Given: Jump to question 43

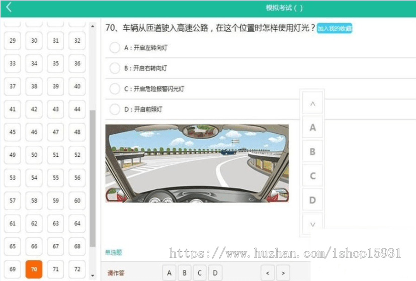Looking at the screenshot, I should click(x=55, y=109).
